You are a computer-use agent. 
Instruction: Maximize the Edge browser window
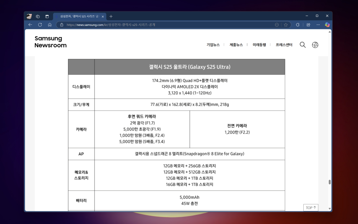[x=317, y=16]
